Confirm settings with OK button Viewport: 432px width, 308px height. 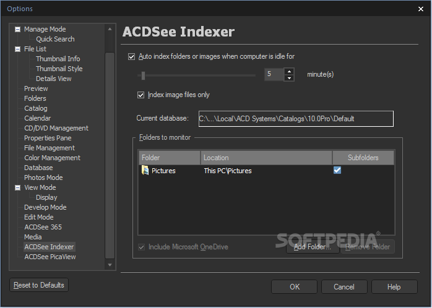pos(294,287)
